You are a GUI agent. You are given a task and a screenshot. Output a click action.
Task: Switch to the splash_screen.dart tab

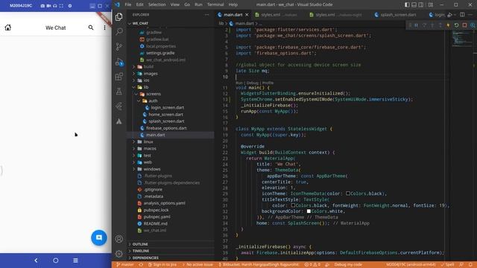click(x=395, y=15)
